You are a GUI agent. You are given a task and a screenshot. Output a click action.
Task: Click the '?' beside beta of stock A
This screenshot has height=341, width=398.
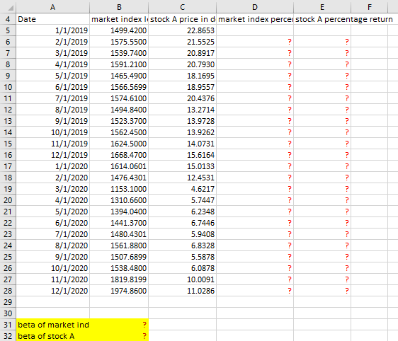pyautogui.click(x=144, y=335)
